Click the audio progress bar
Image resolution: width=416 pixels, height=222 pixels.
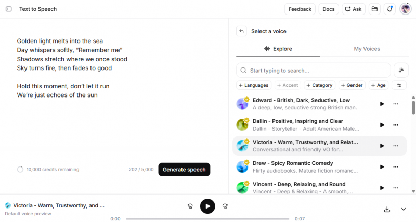pos(208,219)
